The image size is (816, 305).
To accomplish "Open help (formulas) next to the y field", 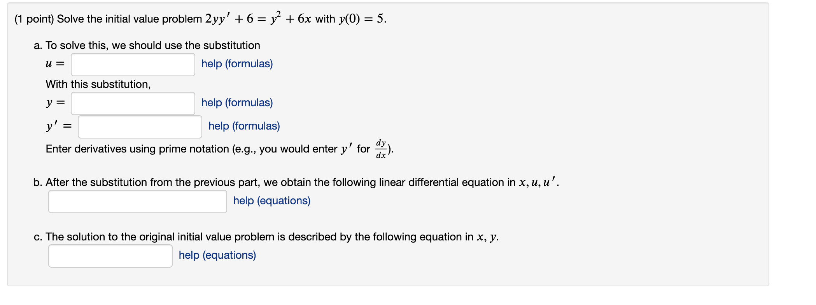I will tap(236, 103).
